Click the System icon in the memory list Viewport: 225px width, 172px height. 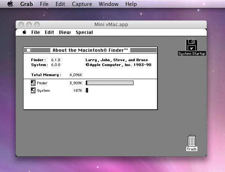tap(33, 90)
